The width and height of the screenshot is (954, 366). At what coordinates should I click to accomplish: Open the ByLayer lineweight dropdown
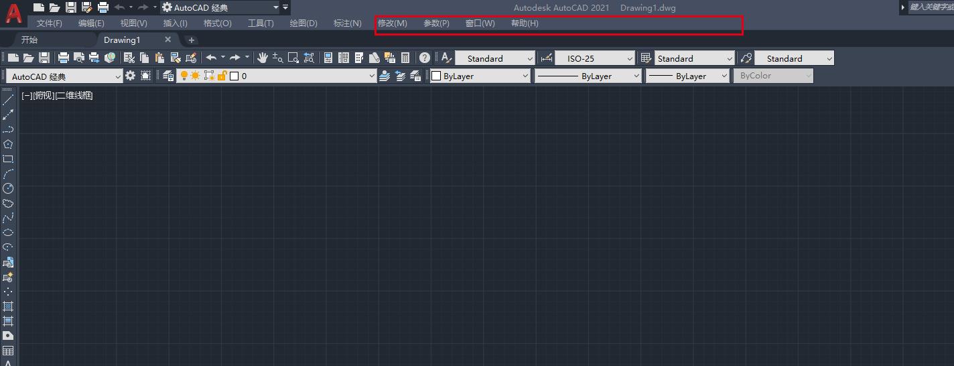pyautogui.click(x=688, y=76)
